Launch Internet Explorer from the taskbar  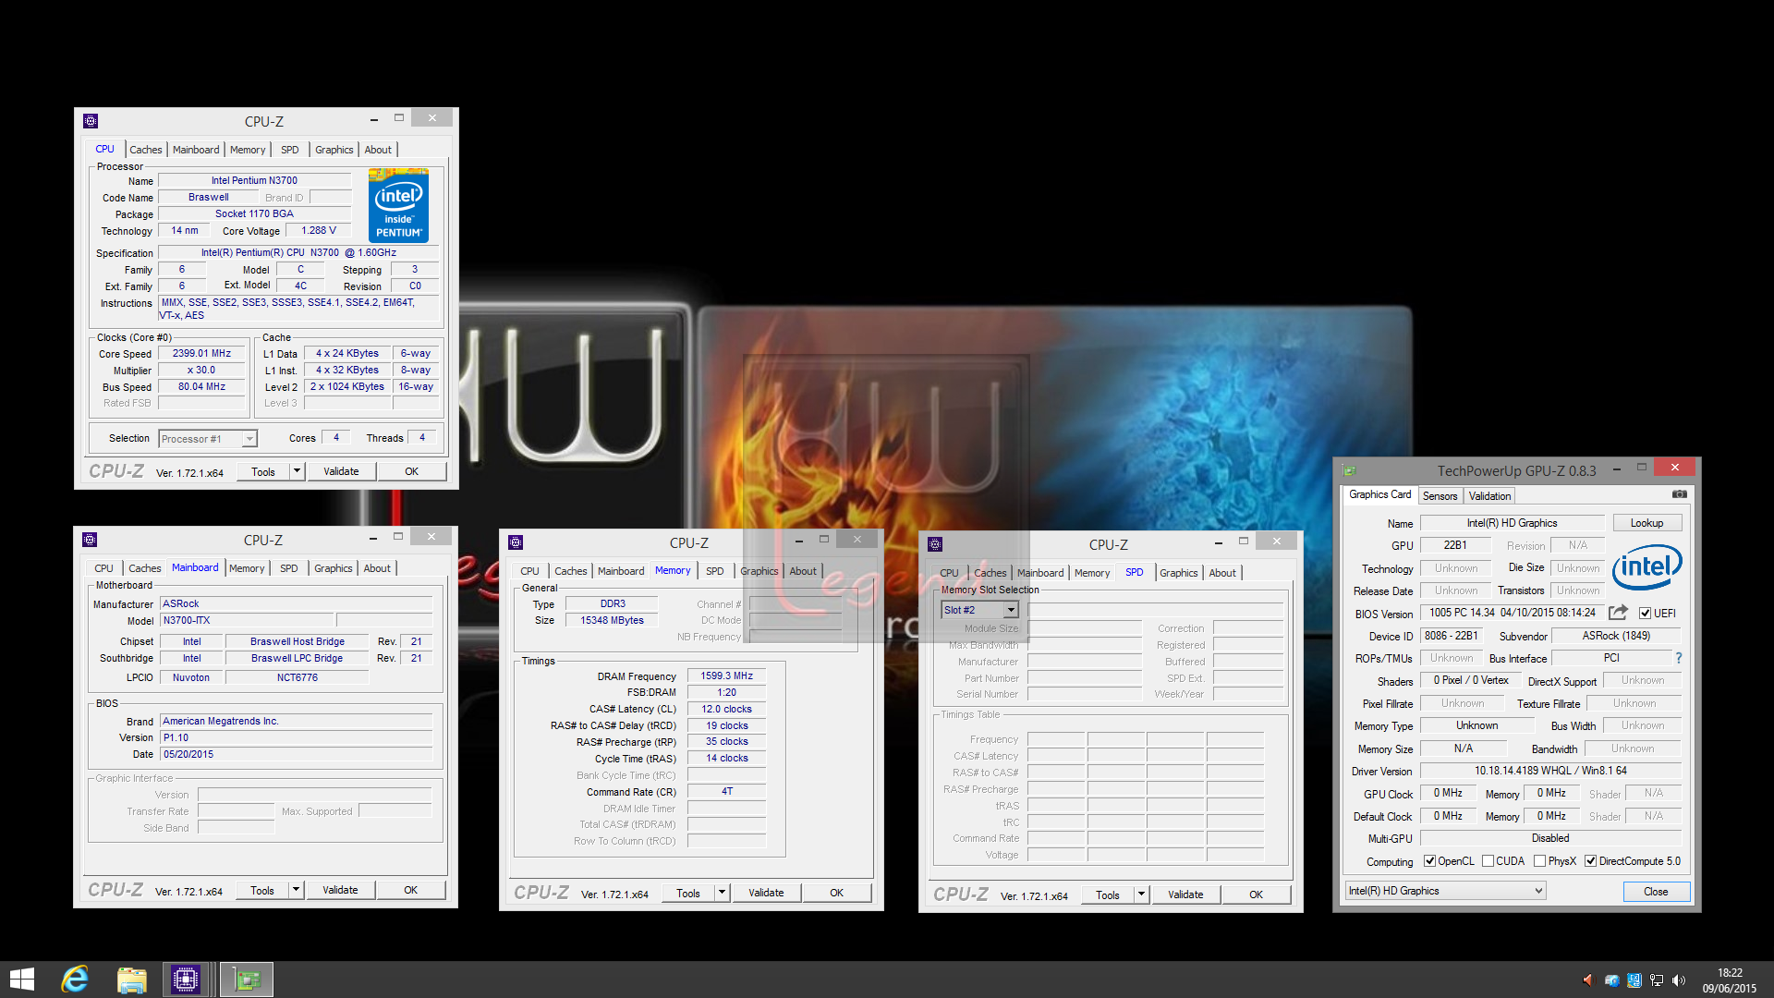pyautogui.click(x=75, y=980)
